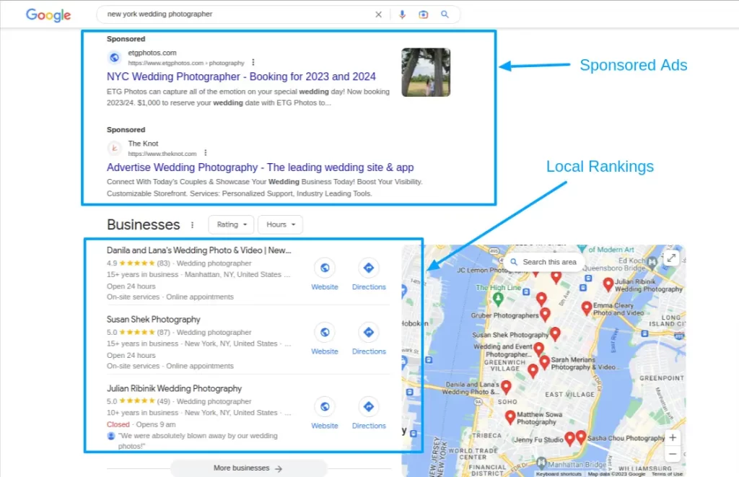The image size is (739, 477).
Task: Clear the search query with the X icon
Action: pyautogui.click(x=378, y=14)
